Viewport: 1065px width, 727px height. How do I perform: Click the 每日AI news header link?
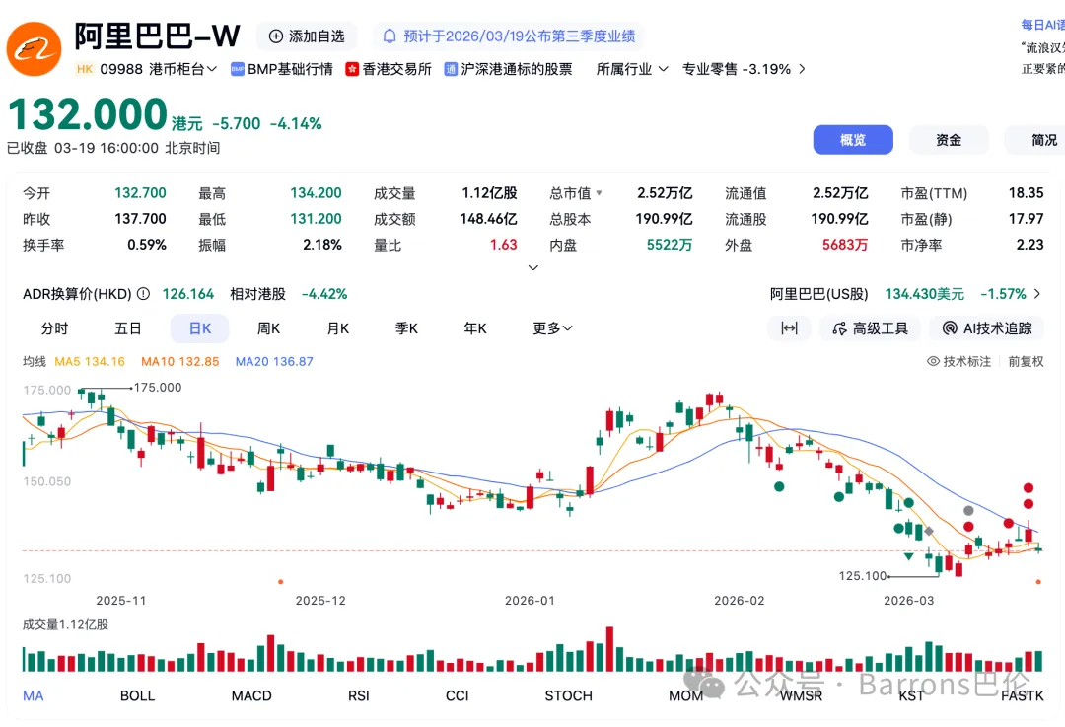[1042, 25]
